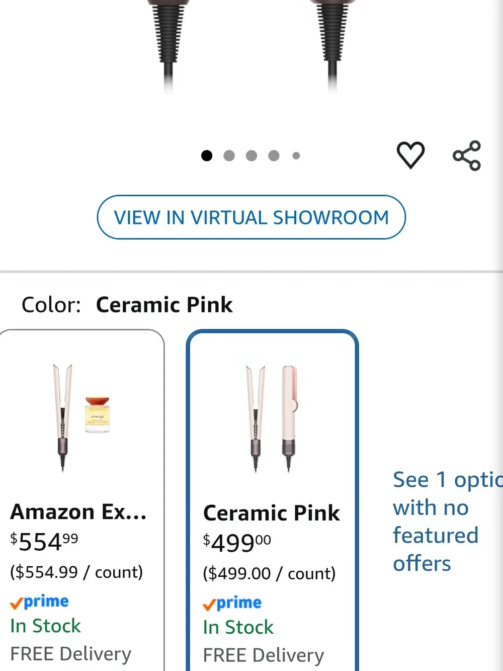This screenshot has height=671, width=503.
Task: Go to fifth small carousel dot
Action: [x=296, y=156]
